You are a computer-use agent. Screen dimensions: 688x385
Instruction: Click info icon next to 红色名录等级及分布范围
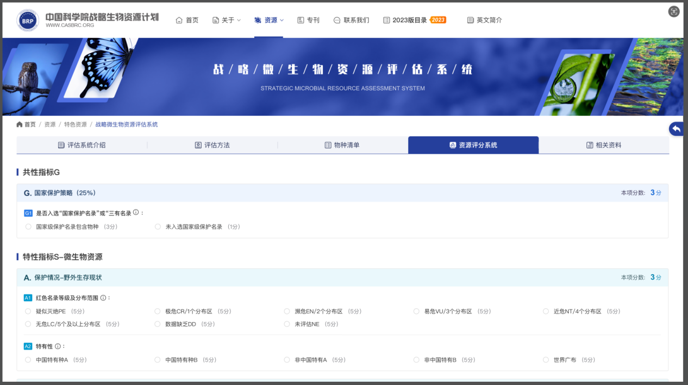103,298
